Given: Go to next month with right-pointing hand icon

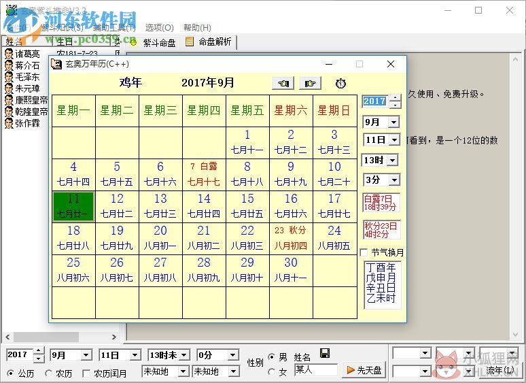Looking at the screenshot, I should 310,83.
